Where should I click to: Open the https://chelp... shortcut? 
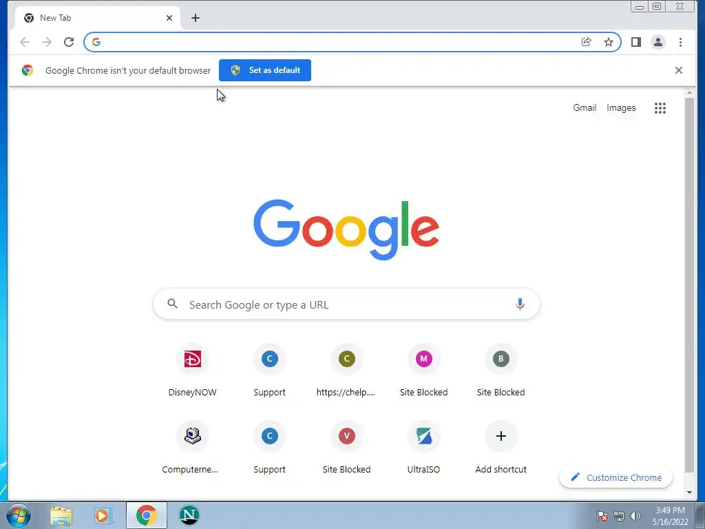click(x=346, y=370)
